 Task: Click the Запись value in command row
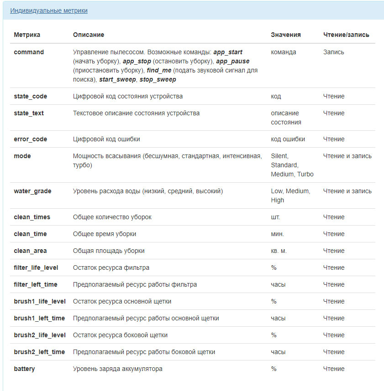[334, 52]
